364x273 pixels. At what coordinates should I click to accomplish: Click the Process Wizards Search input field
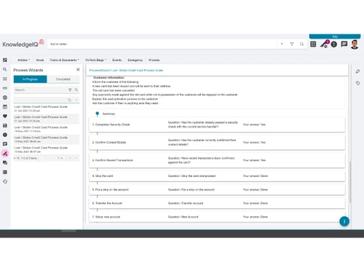tap(40, 90)
